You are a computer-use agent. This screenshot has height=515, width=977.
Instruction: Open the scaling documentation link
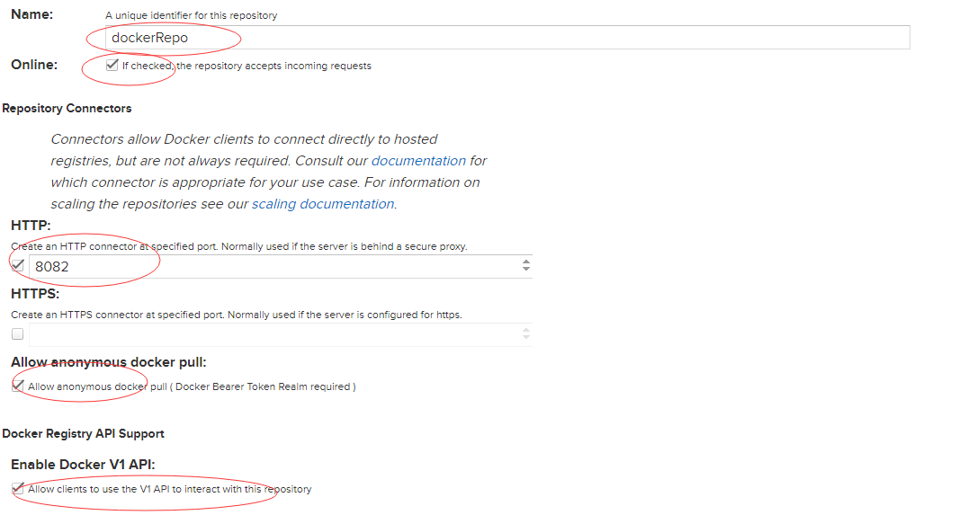(x=323, y=204)
